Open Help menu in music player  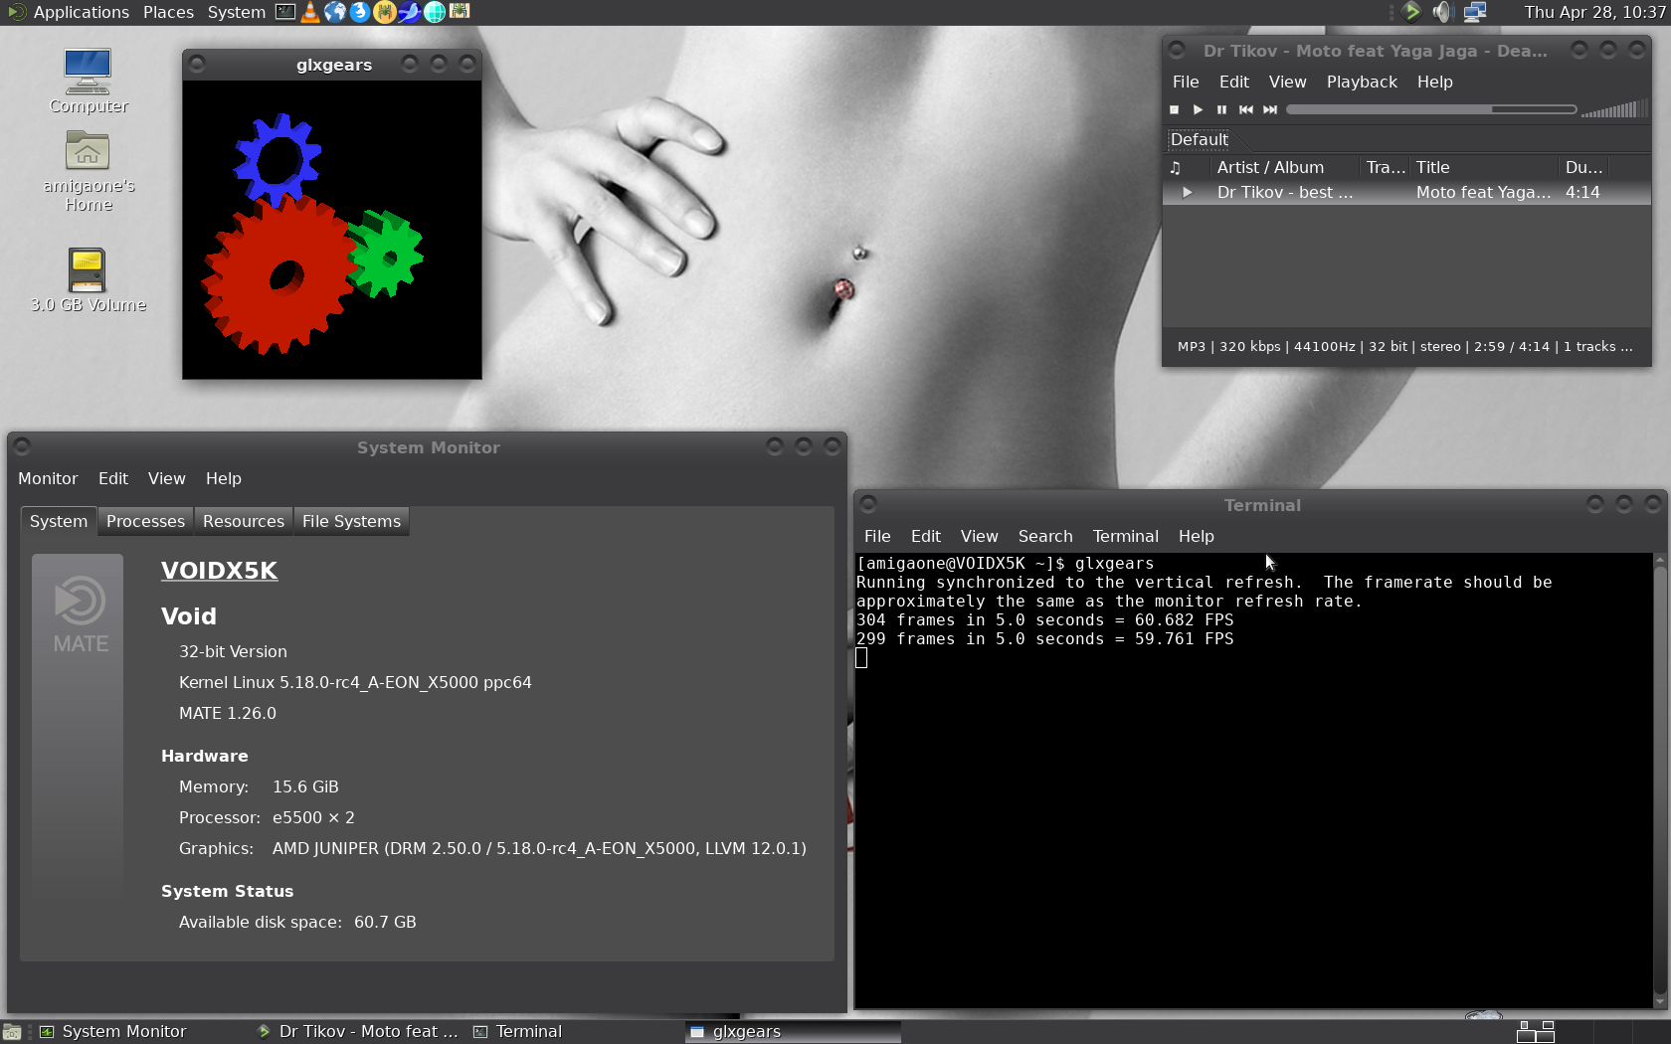[1434, 82]
